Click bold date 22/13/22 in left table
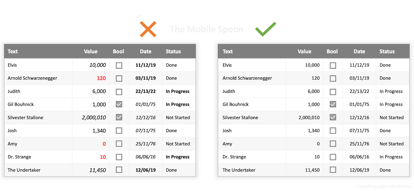This screenshot has width=414, height=191. [146, 91]
